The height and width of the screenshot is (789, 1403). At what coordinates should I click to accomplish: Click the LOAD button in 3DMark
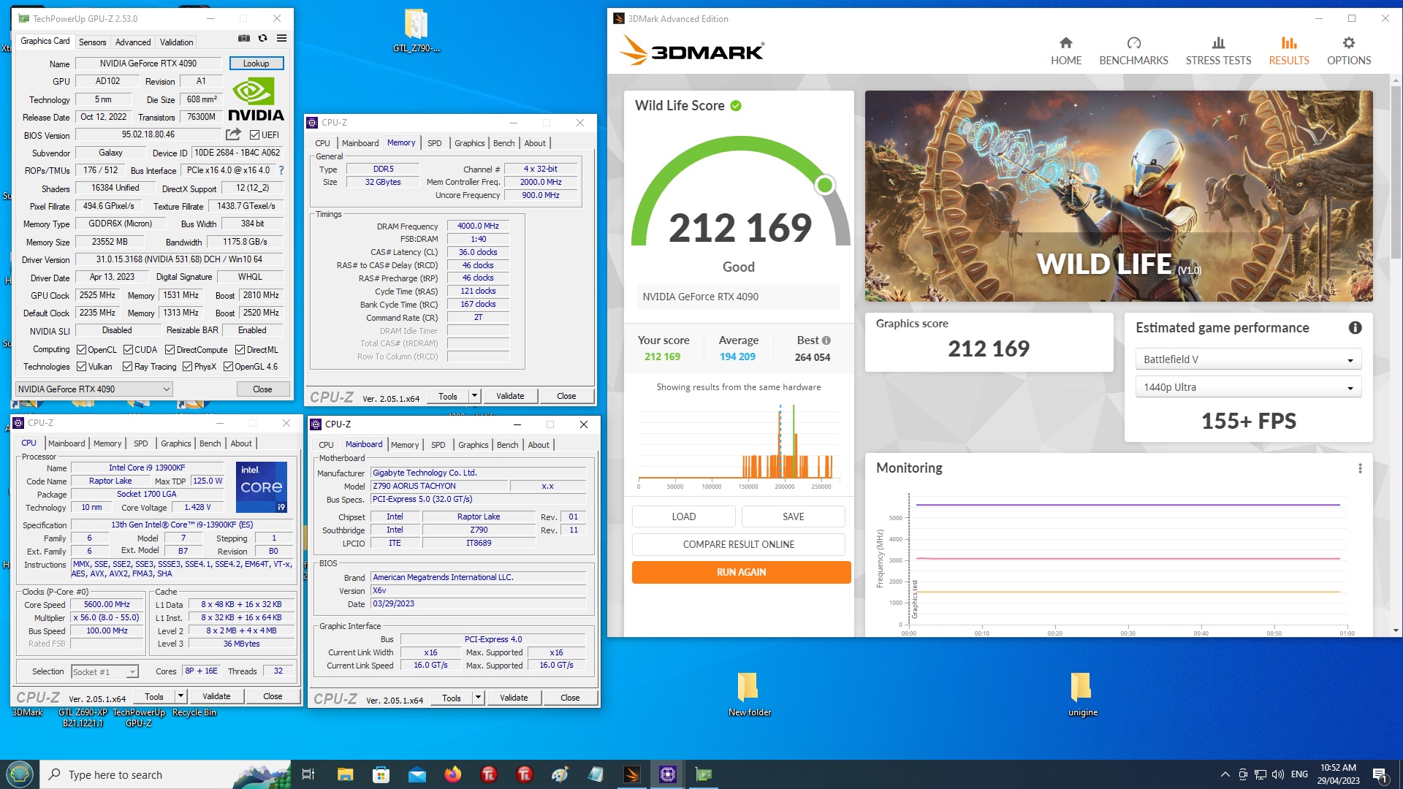[x=684, y=517]
